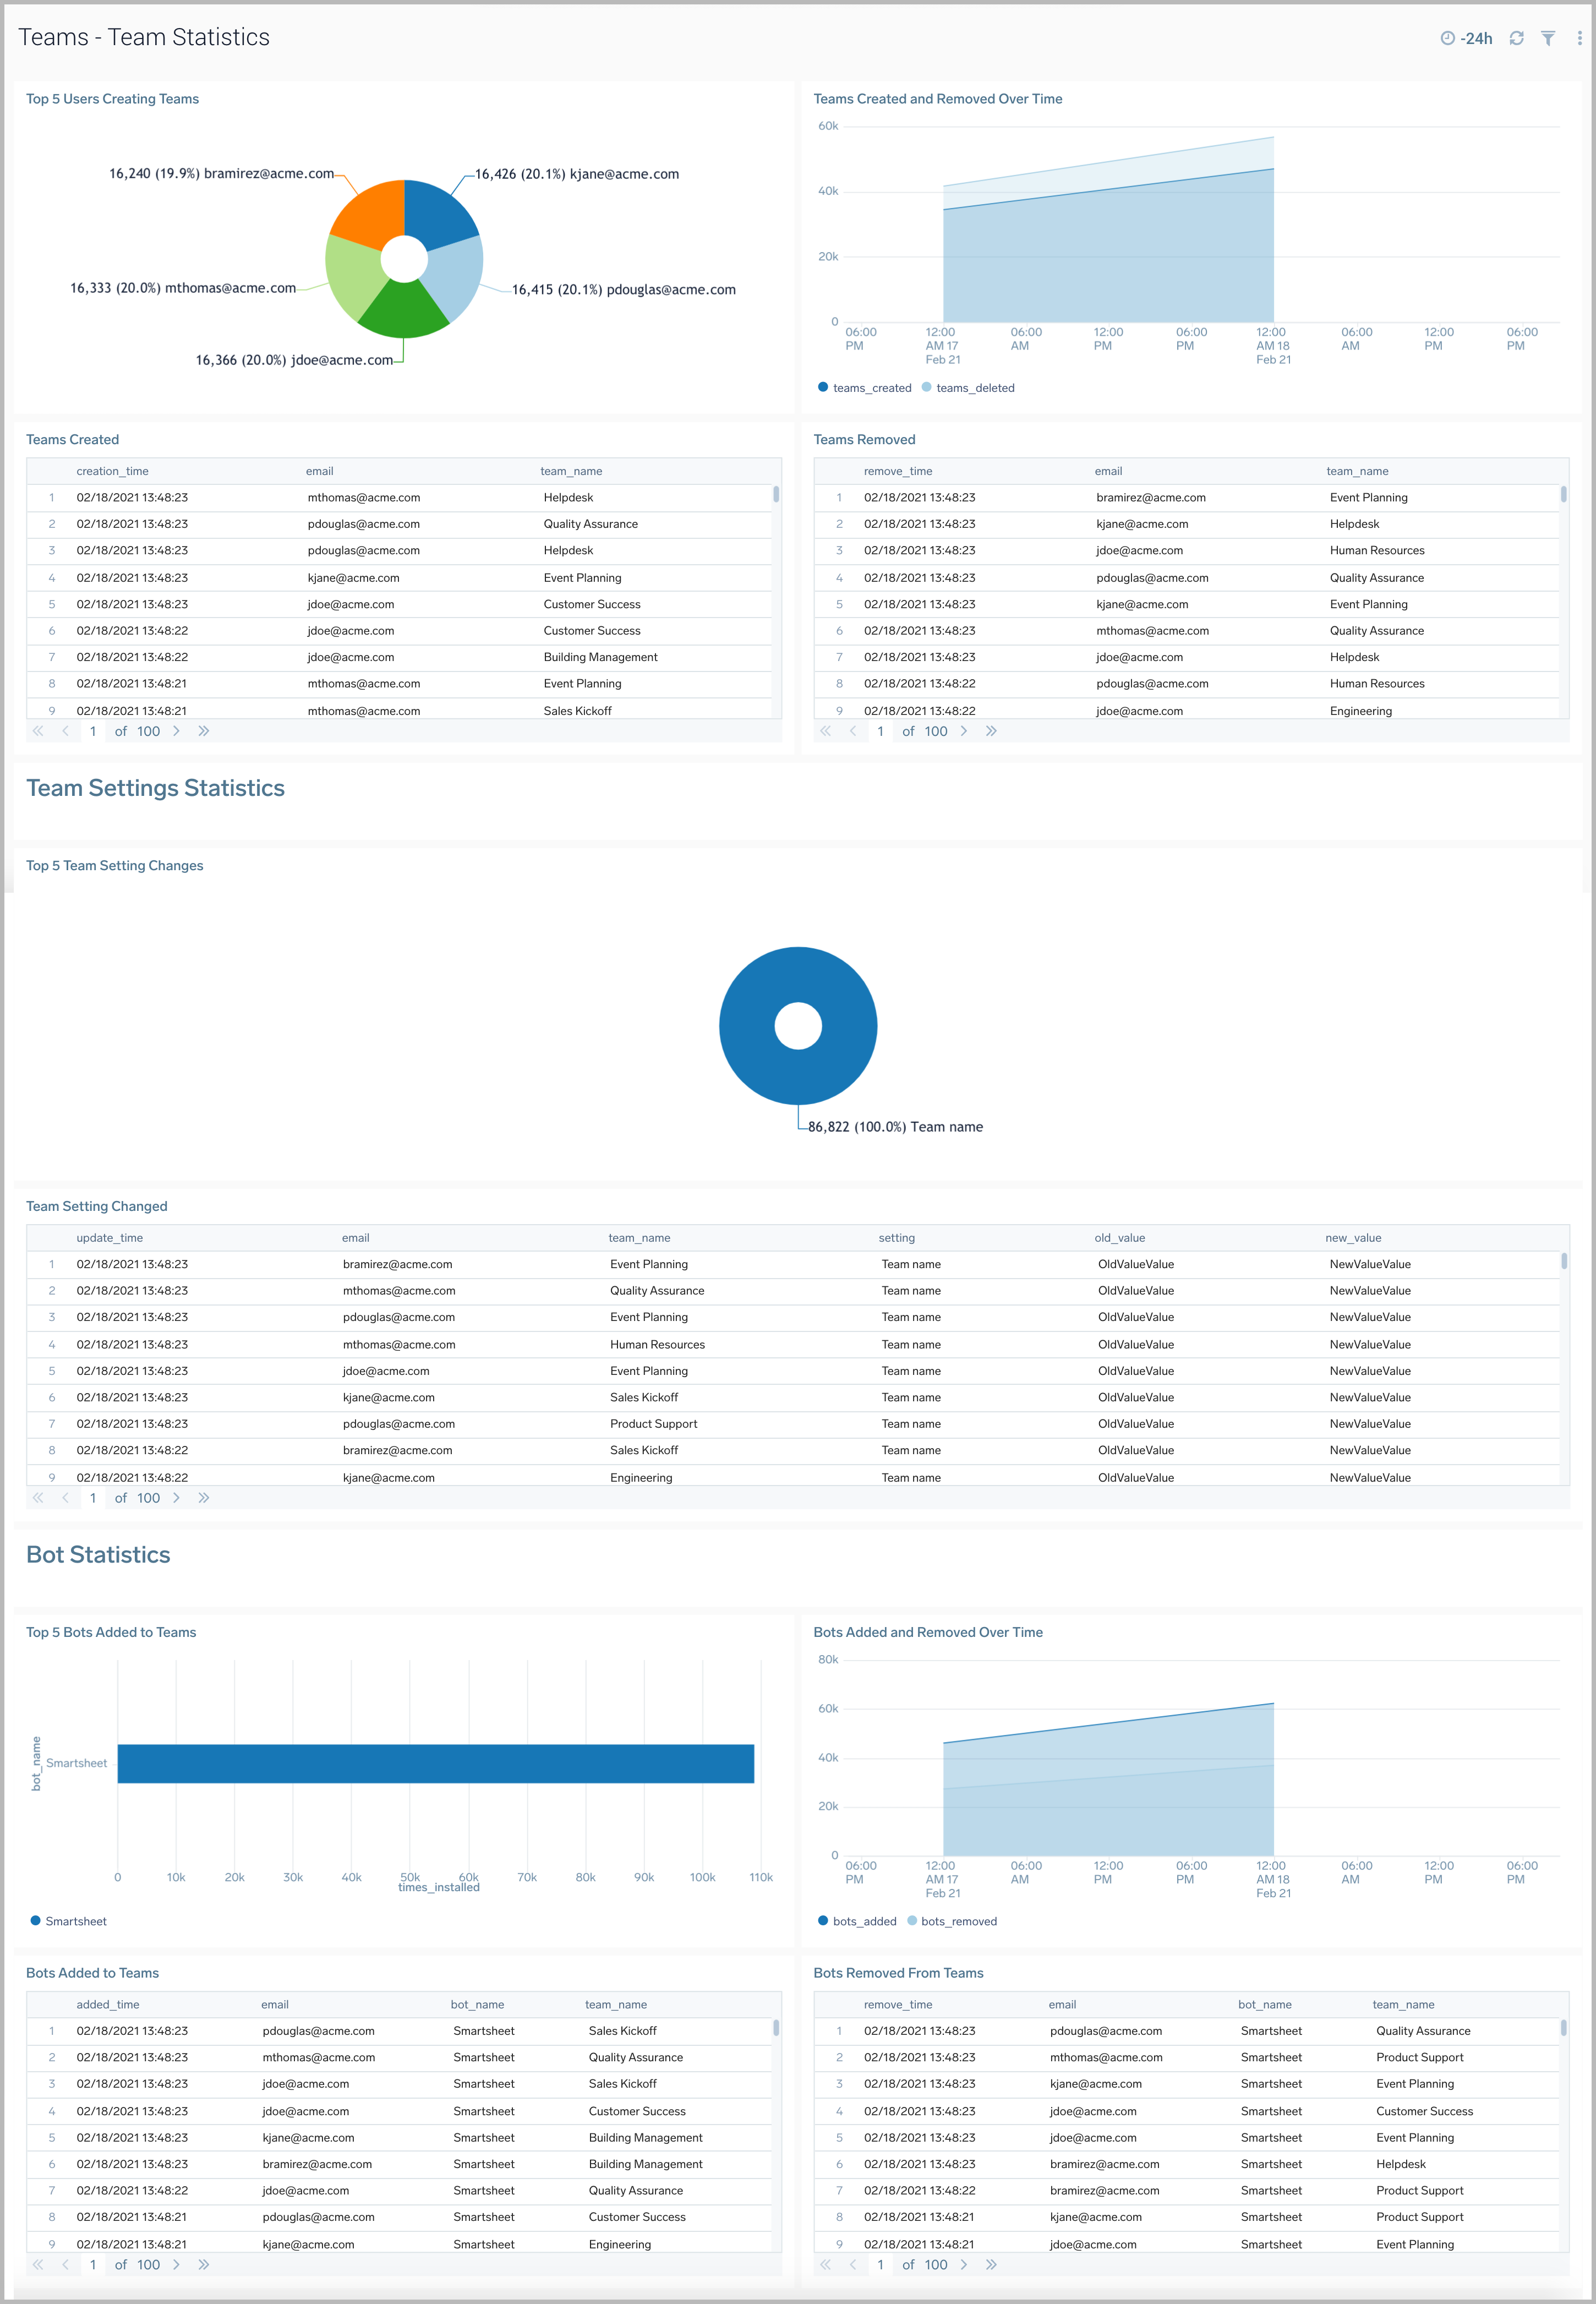
Task: Click the light green mthomas pie slice
Action: point(353,278)
